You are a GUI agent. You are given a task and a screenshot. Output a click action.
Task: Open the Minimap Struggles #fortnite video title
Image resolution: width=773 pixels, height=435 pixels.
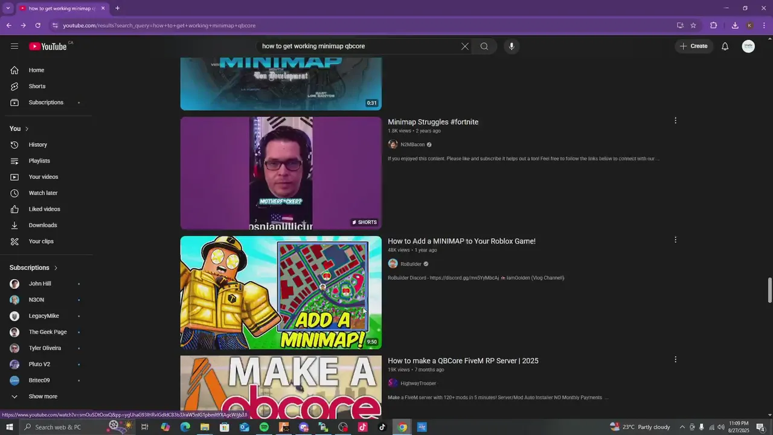pos(433,122)
